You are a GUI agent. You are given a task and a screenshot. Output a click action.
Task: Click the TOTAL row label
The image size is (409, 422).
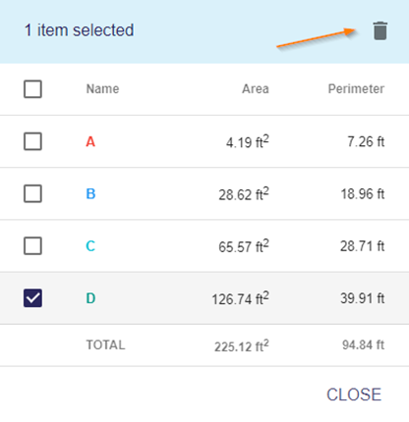[x=105, y=345]
